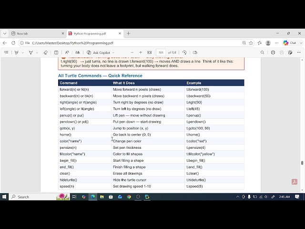Open Task View on taskbar

point(74,197)
